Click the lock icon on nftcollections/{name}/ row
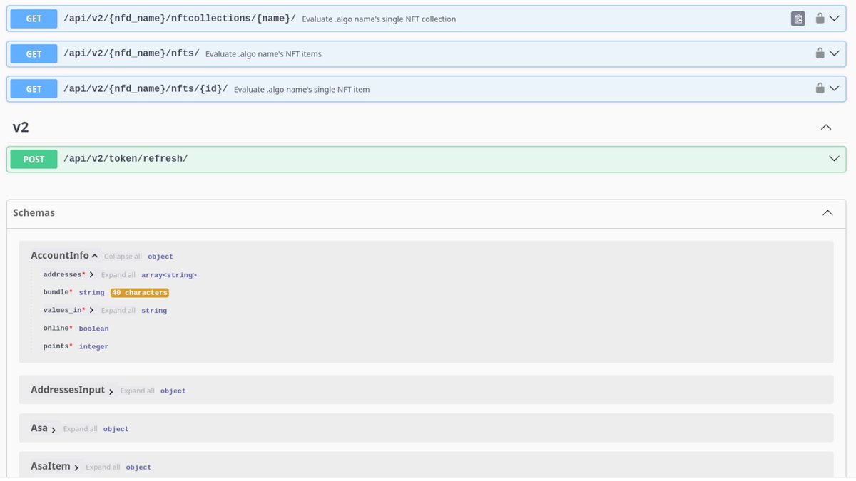The image size is (856, 481). 820,19
